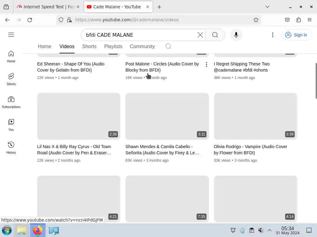The image size is (317, 237).
Task: Unmute volume in system tray
Action: pos(261,230)
